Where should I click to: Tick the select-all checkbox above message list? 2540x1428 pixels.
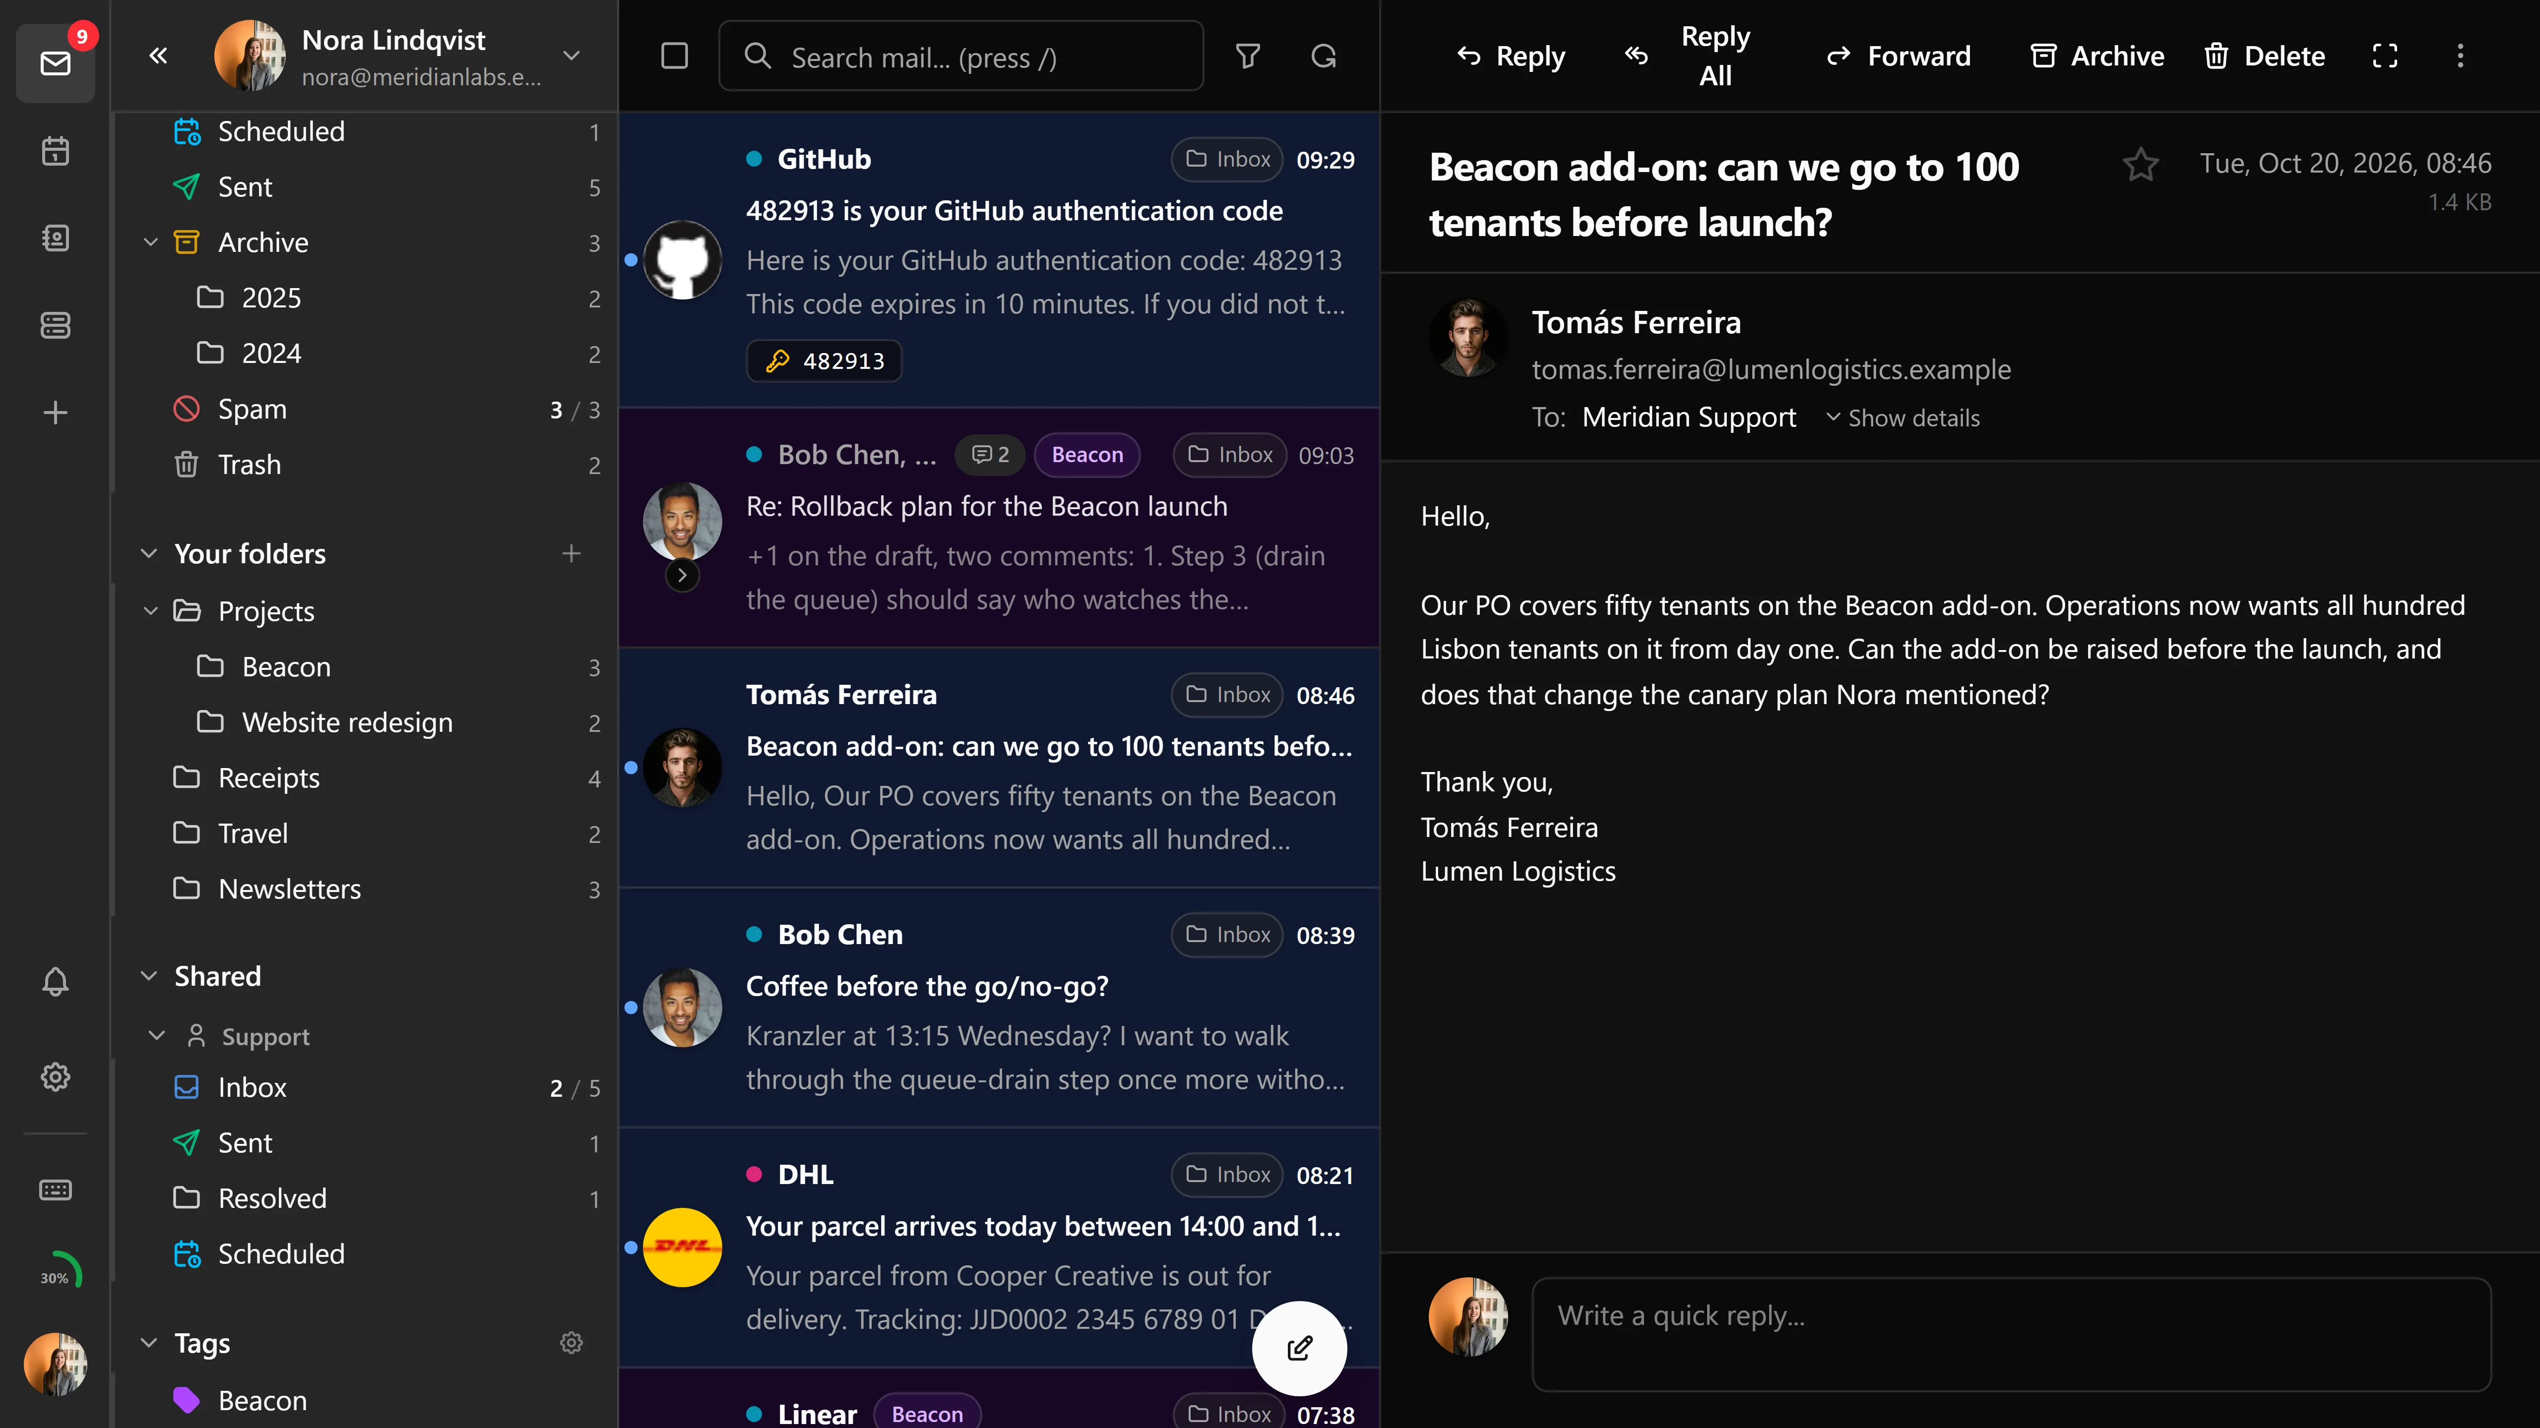coord(675,56)
